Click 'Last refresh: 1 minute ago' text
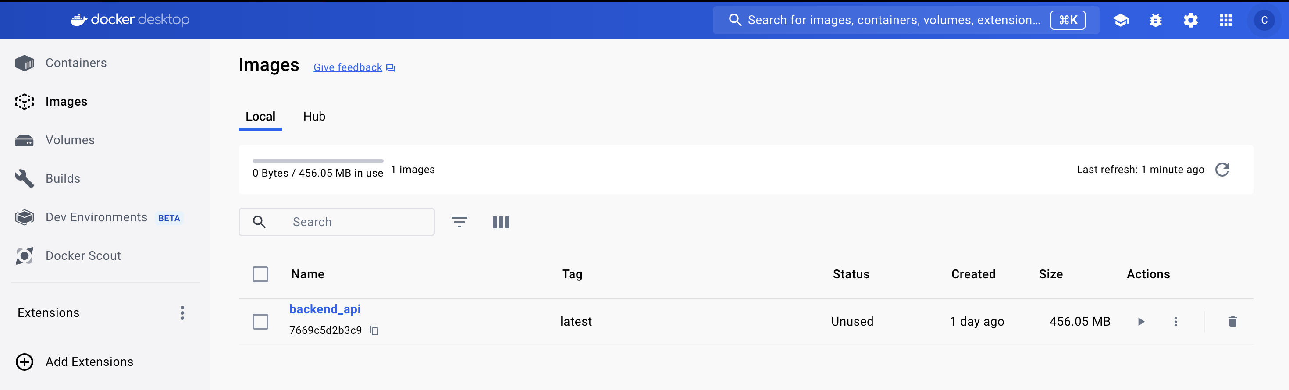The width and height of the screenshot is (1289, 390). tap(1140, 170)
